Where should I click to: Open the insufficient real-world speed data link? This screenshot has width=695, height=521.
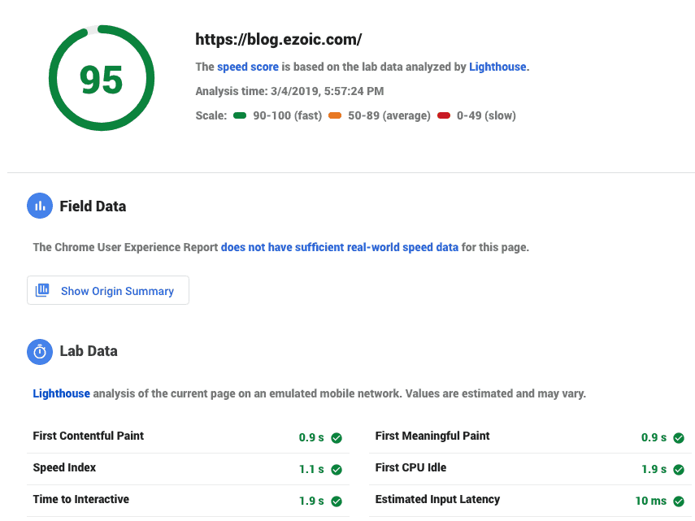click(340, 247)
